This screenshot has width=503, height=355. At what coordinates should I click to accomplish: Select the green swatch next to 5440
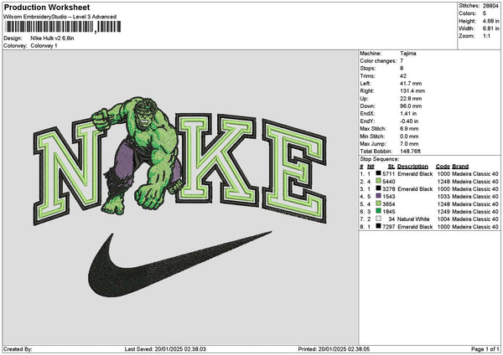coord(379,182)
